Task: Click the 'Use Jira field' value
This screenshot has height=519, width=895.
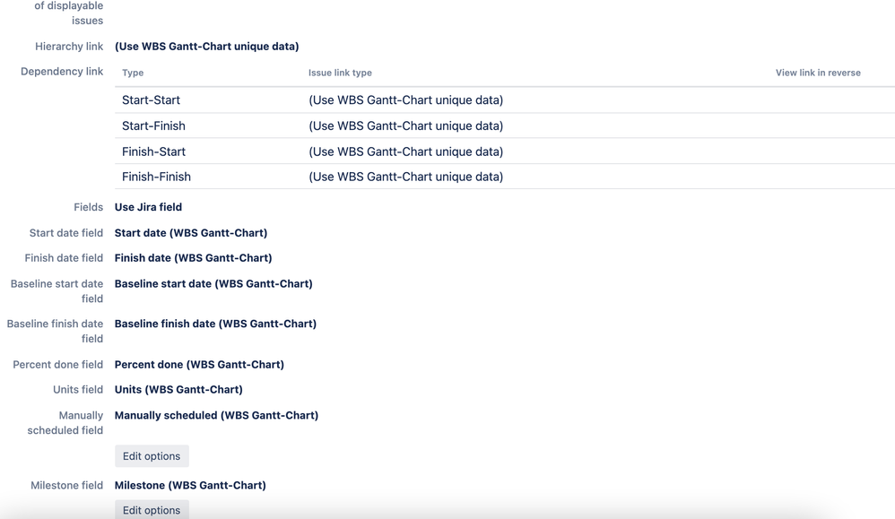Action: click(148, 207)
